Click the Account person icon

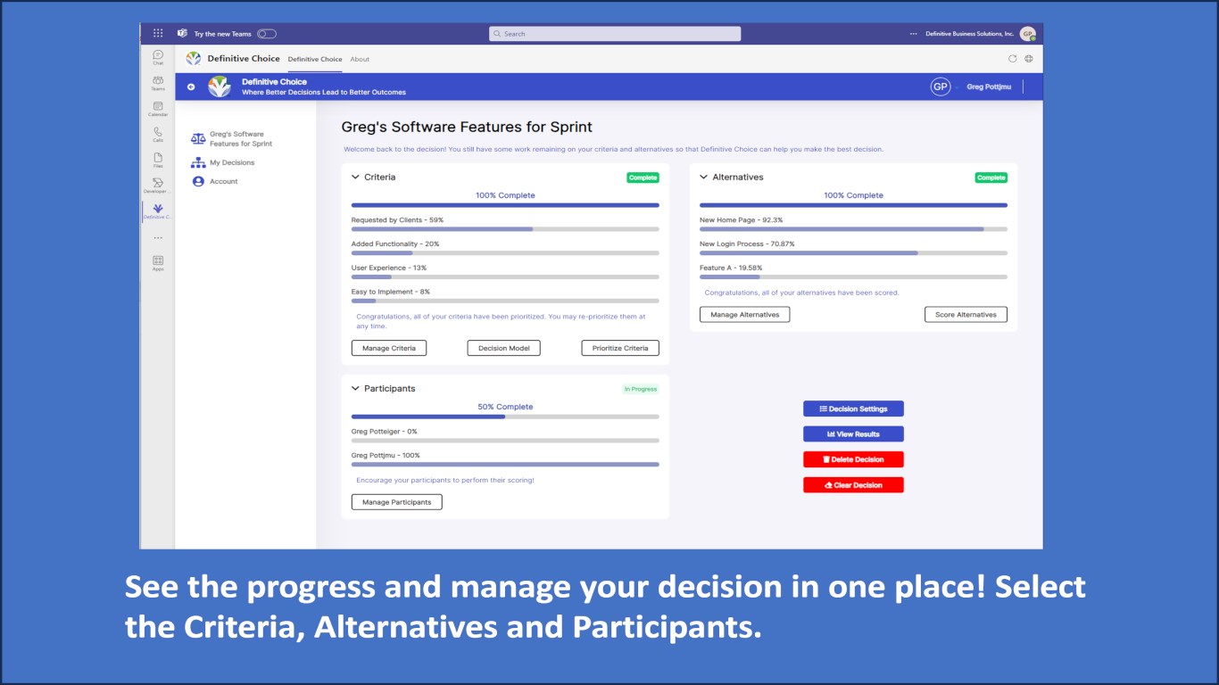tap(198, 181)
